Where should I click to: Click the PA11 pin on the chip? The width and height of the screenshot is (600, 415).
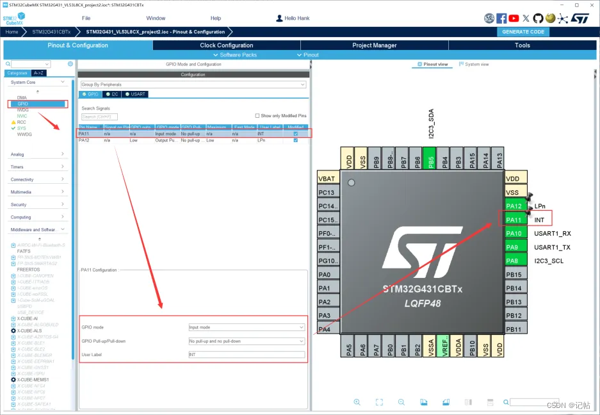pyautogui.click(x=516, y=220)
